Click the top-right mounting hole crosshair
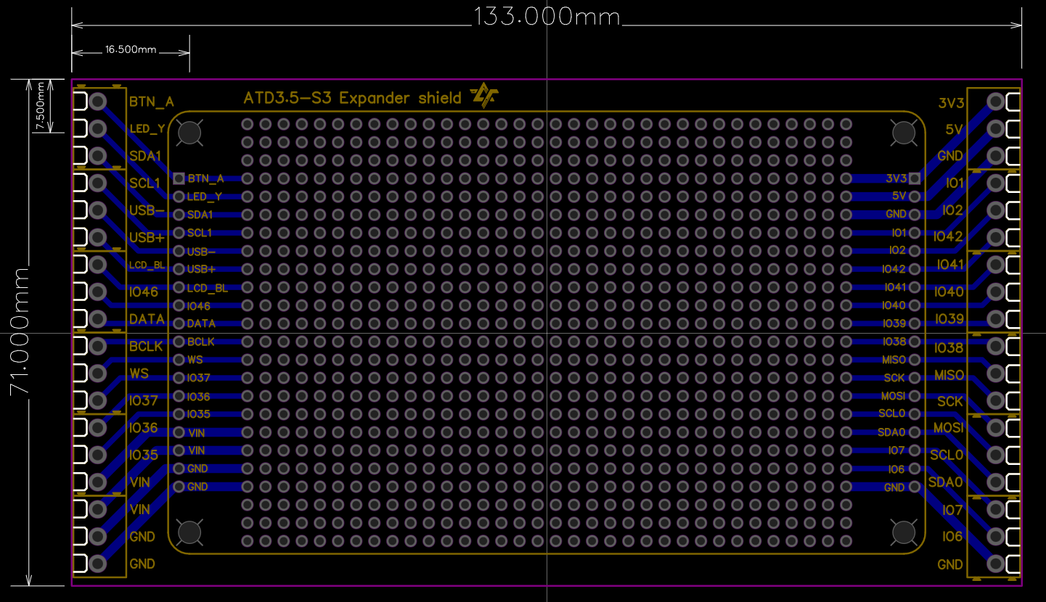Image resolution: width=1046 pixels, height=602 pixels. click(x=904, y=133)
